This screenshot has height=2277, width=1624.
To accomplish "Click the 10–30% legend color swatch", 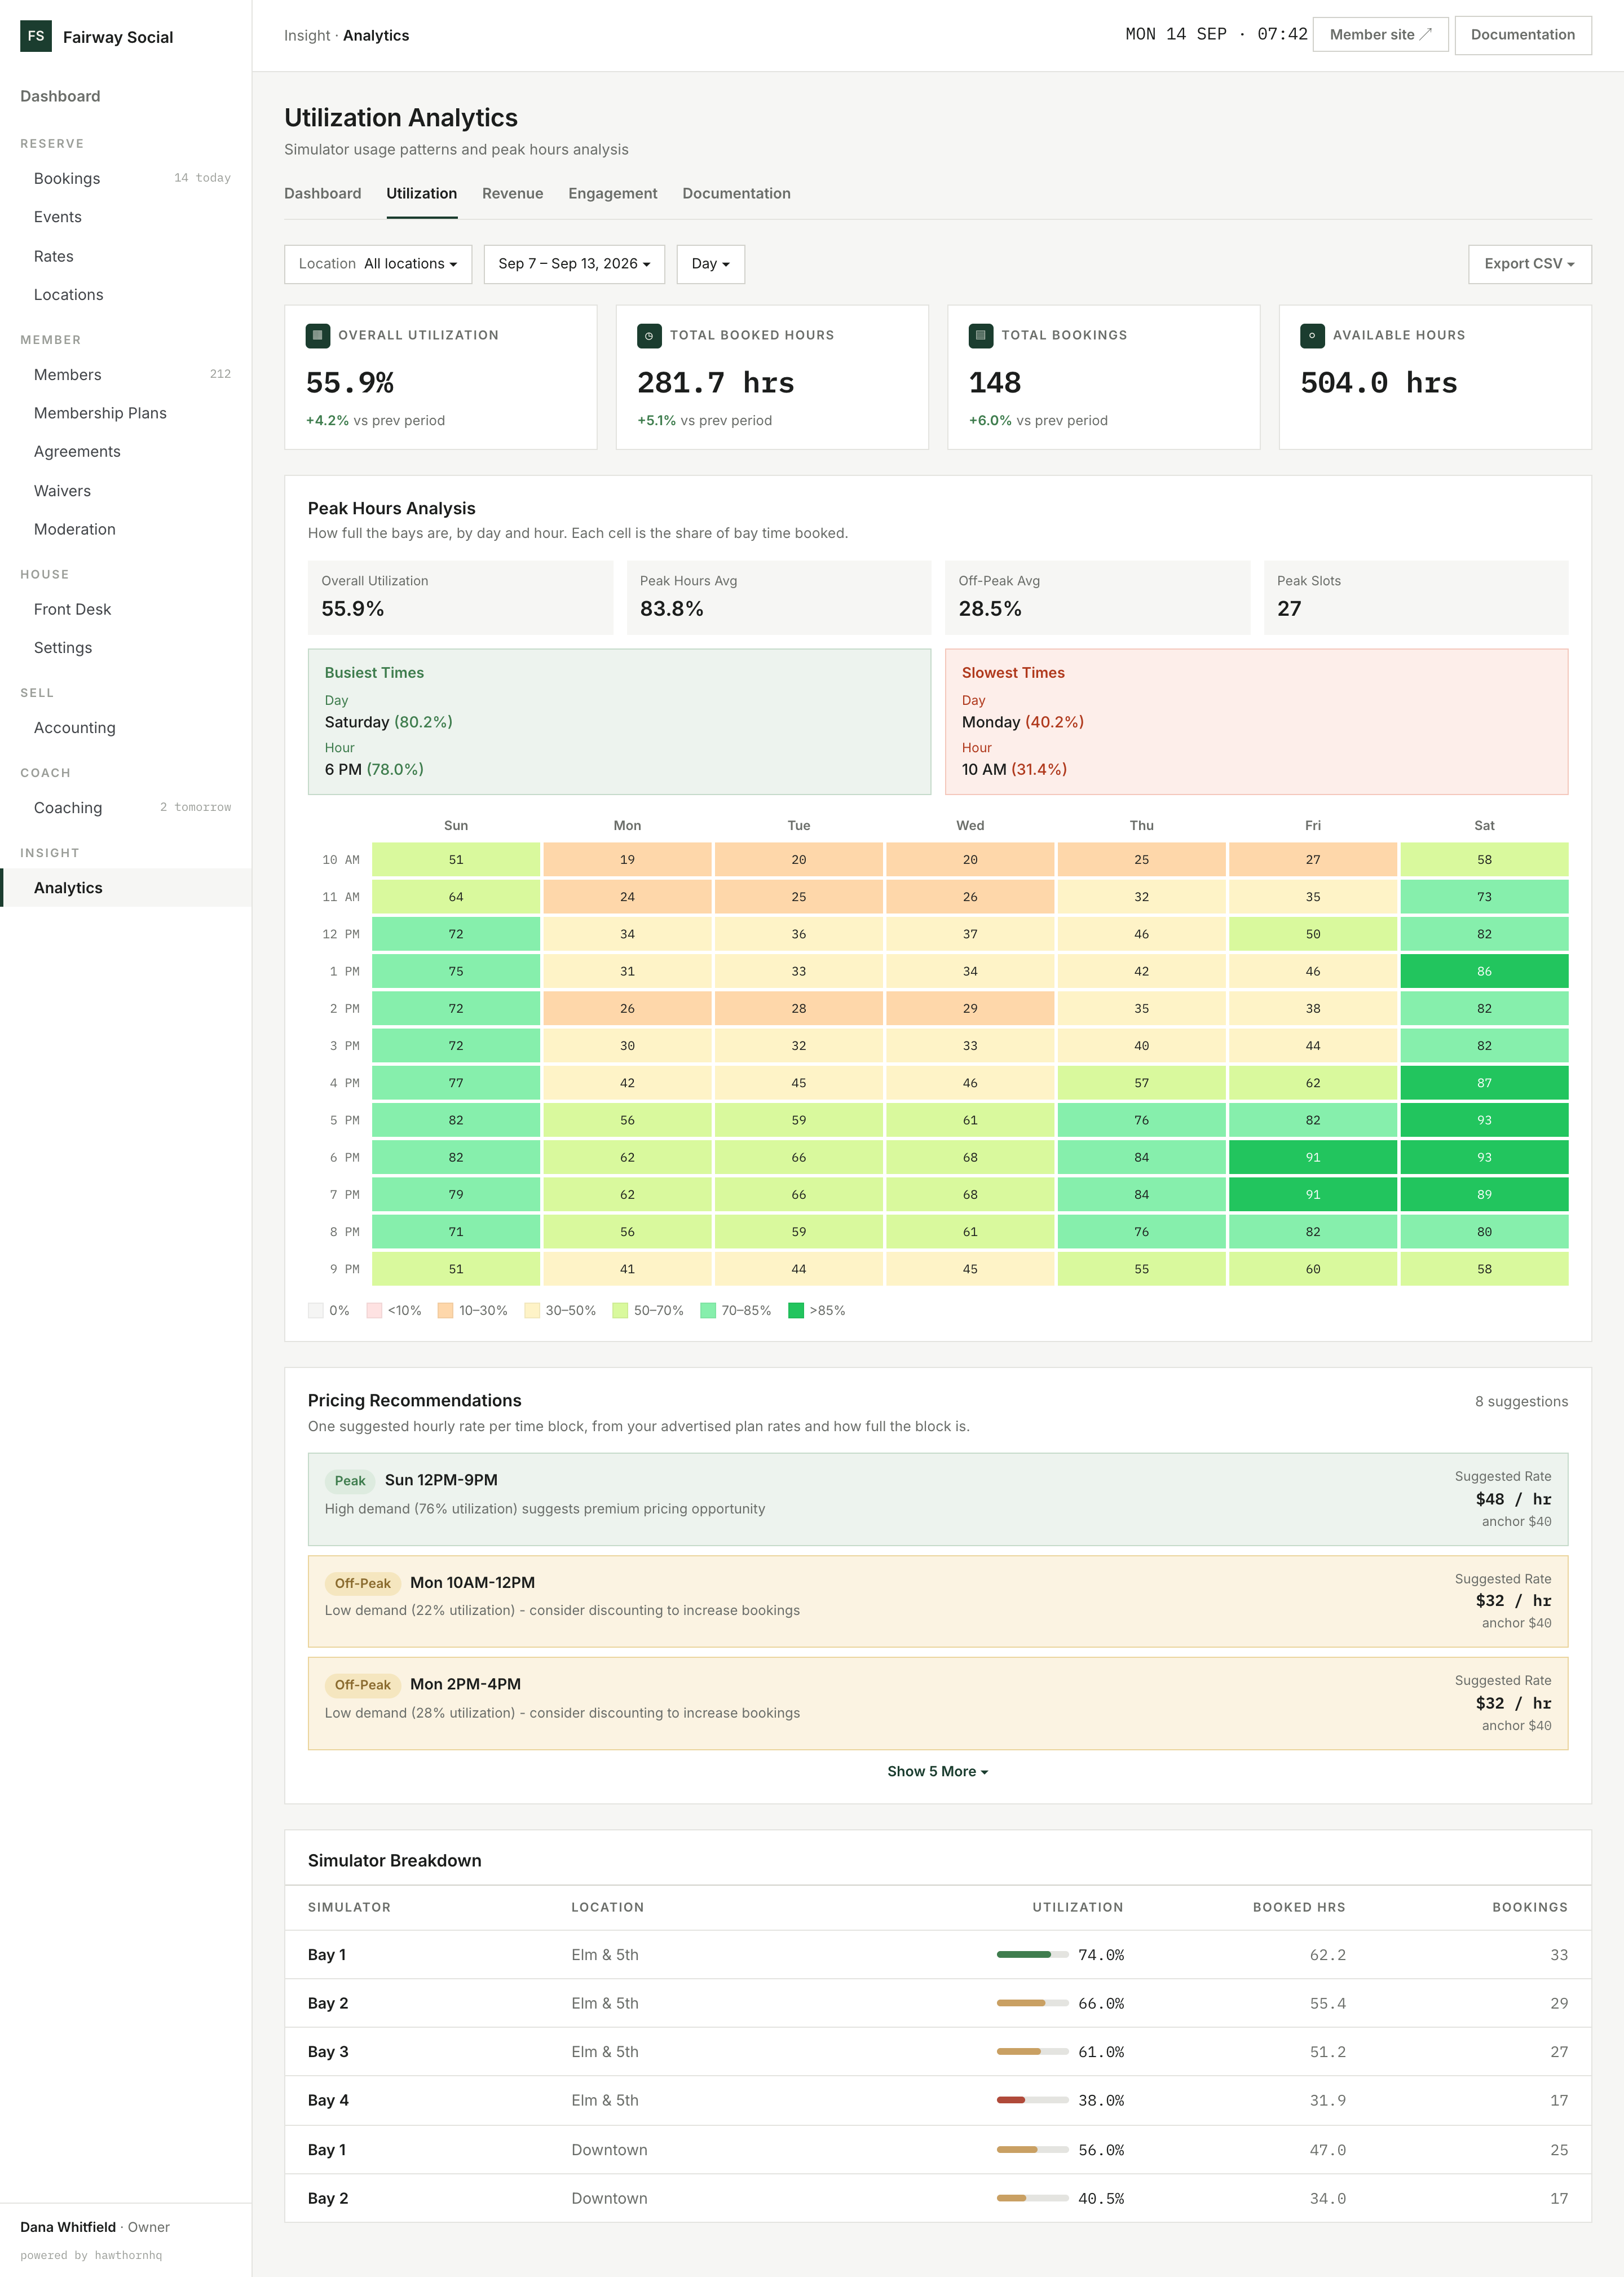I will [446, 1310].
